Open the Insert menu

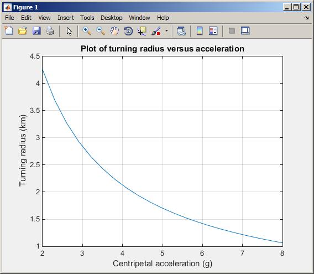(x=66, y=18)
